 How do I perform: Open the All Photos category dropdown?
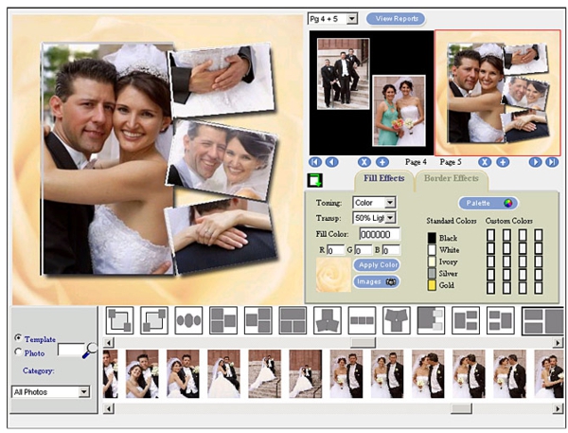point(83,391)
